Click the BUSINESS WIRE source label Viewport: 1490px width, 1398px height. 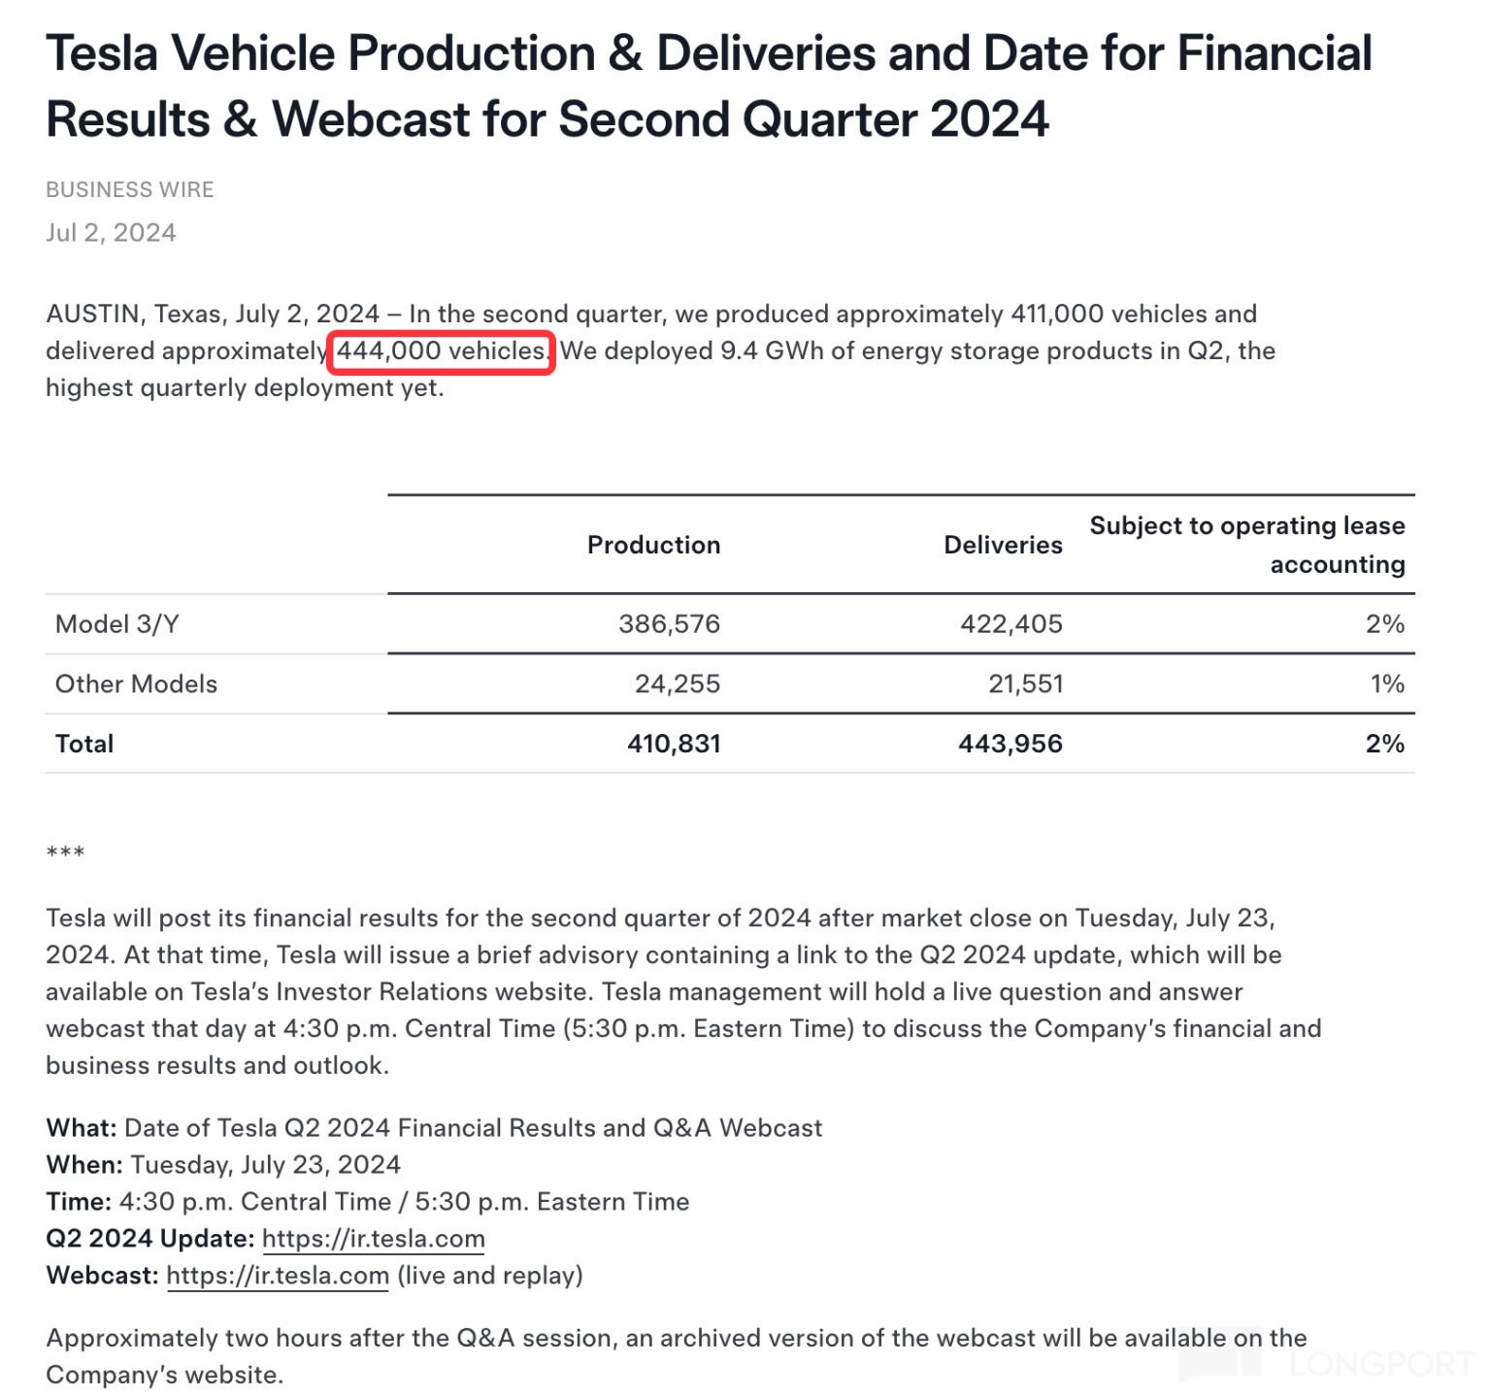(x=130, y=189)
